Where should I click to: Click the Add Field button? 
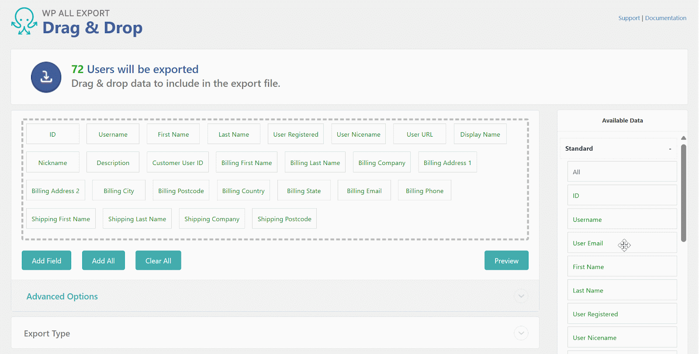(x=46, y=260)
